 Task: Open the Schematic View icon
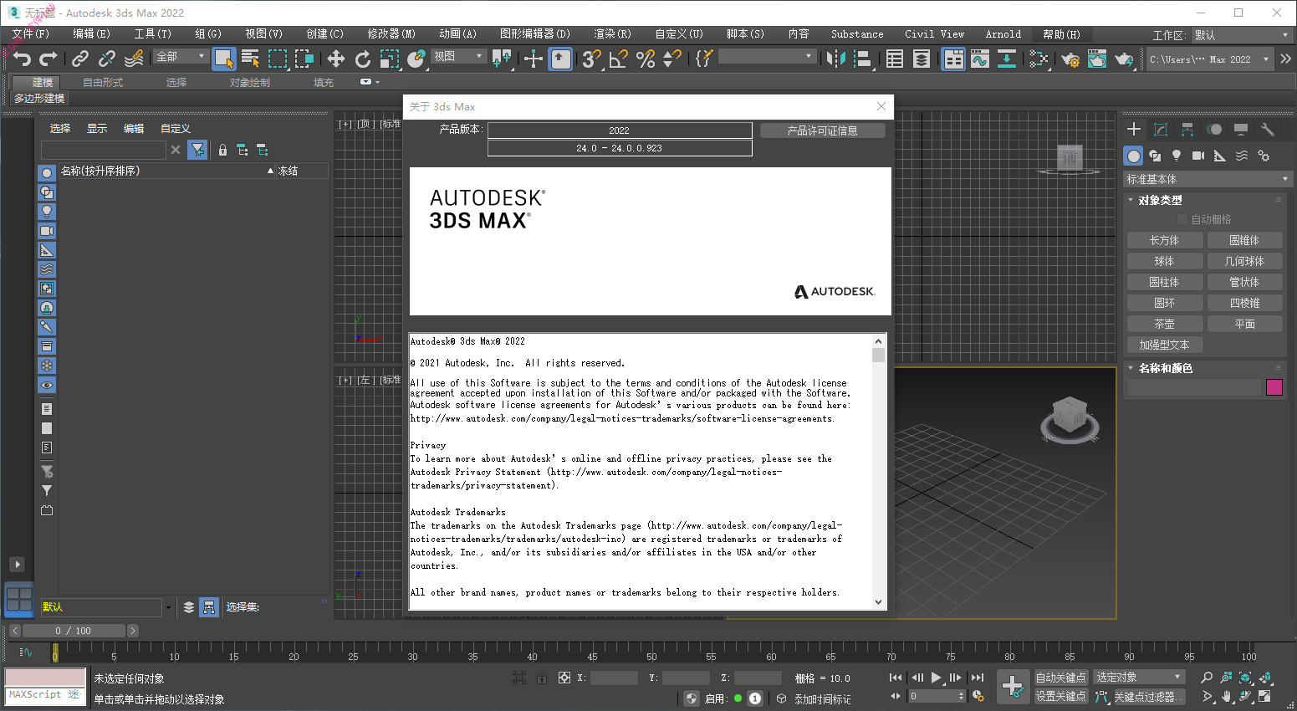(1007, 59)
